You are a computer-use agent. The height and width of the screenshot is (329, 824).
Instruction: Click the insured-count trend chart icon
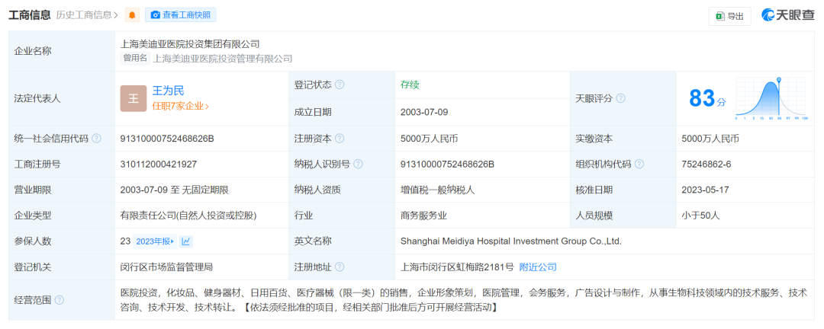(x=186, y=241)
